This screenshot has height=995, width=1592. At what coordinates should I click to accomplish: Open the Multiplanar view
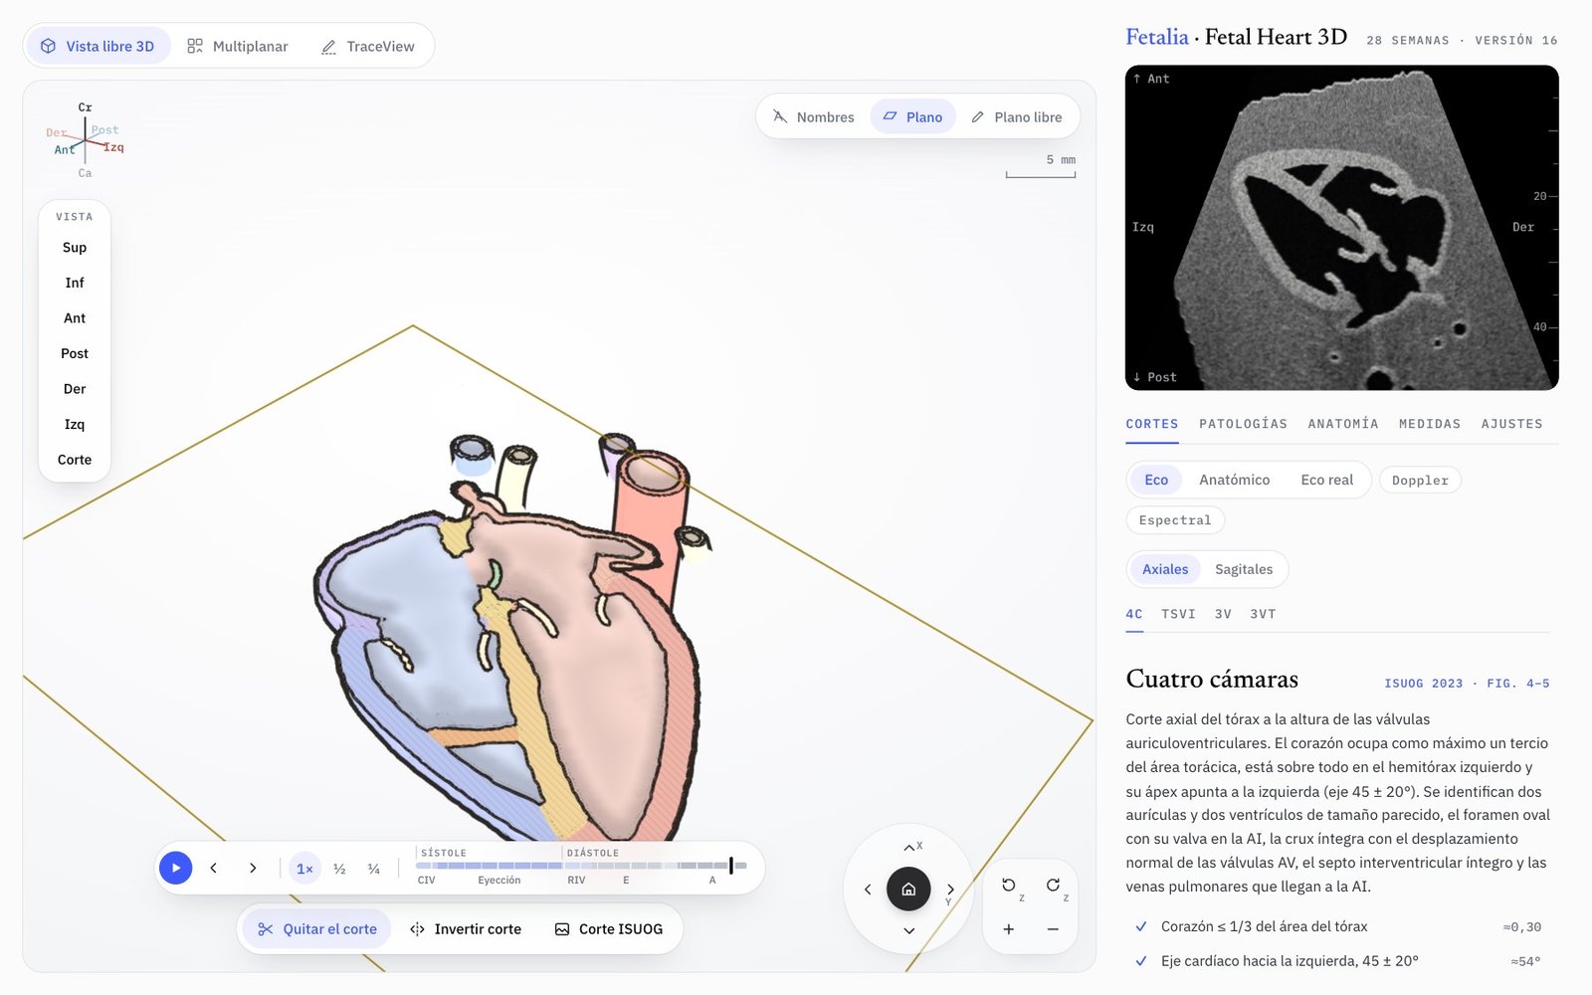[238, 46]
